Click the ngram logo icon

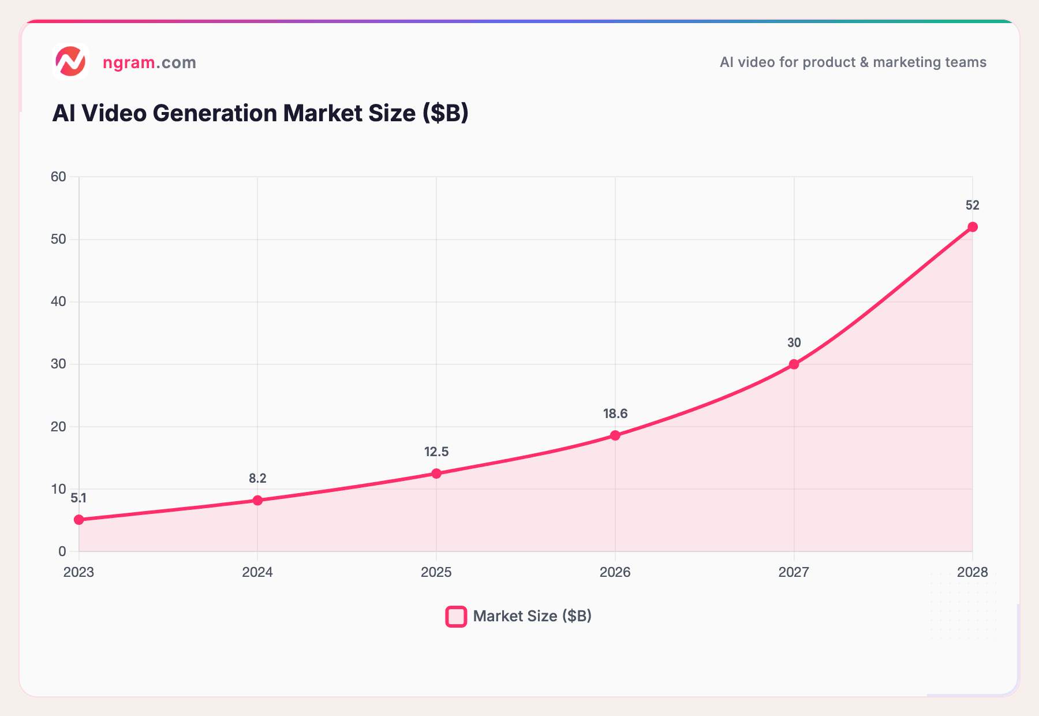point(70,62)
